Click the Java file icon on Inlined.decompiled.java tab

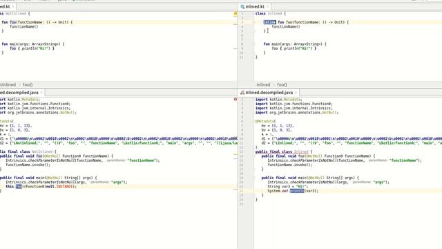[242, 93]
